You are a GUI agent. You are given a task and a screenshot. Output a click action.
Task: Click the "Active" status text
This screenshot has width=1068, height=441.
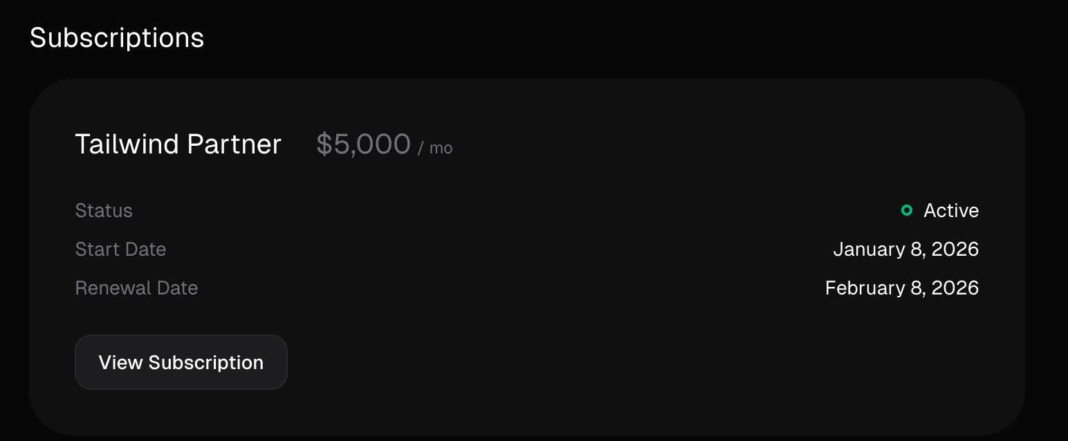[951, 210]
